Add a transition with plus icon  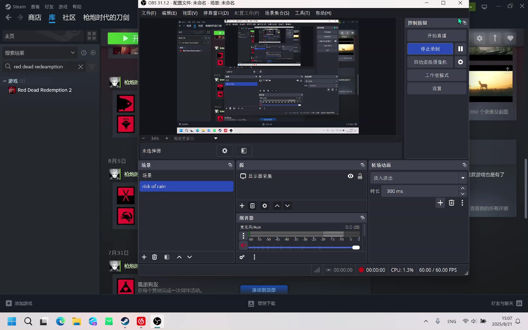point(440,203)
